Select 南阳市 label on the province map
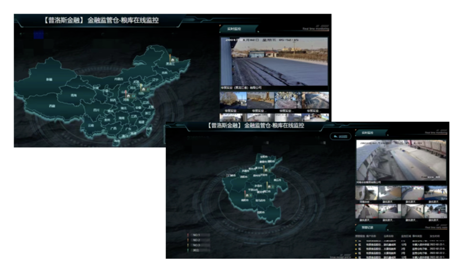Image resolution: width=473 pixels, height=270 pixels. [245, 200]
